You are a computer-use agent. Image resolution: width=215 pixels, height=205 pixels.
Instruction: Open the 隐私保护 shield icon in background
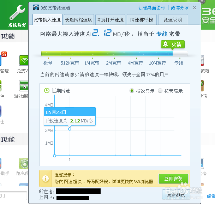click(24, 163)
